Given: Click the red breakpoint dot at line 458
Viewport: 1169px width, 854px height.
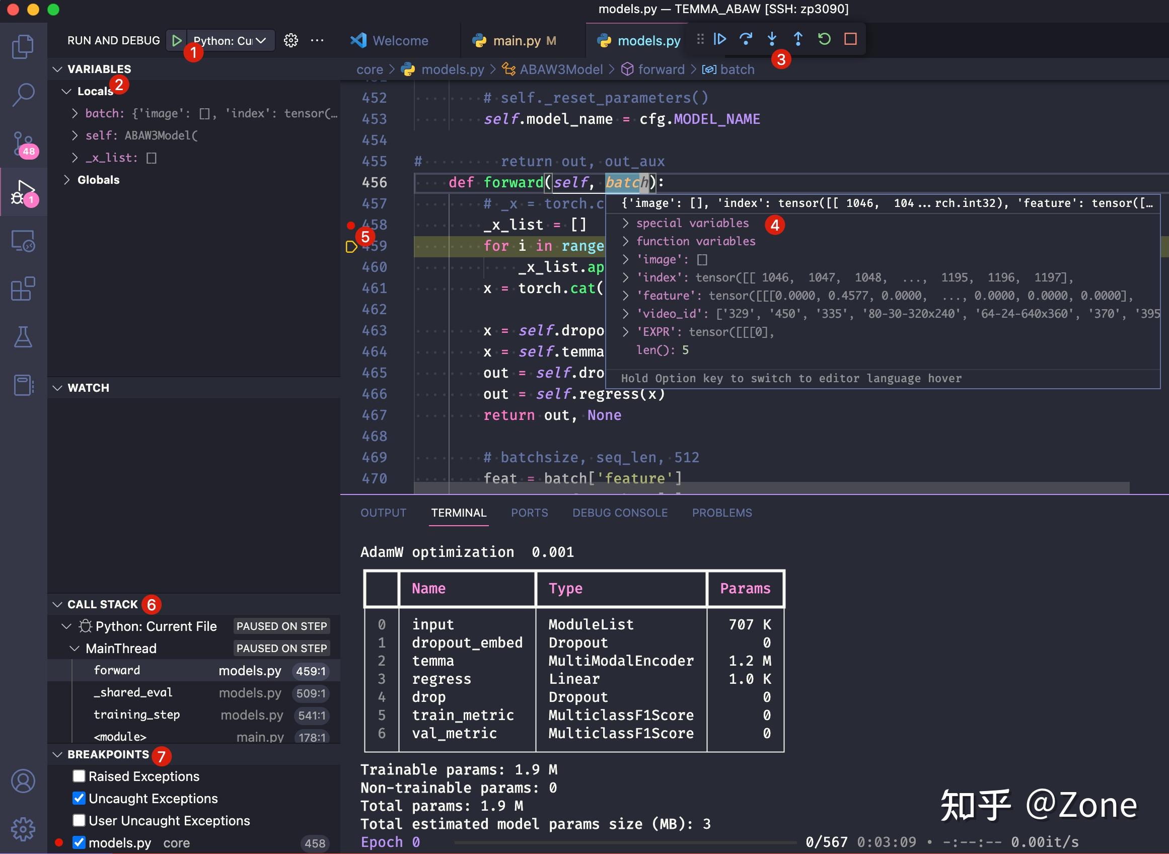Looking at the screenshot, I should (x=351, y=225).
